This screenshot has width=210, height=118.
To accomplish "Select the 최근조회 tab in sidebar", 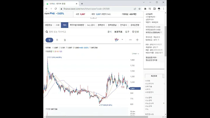I will pyautogui.click(x=154, y=76).
